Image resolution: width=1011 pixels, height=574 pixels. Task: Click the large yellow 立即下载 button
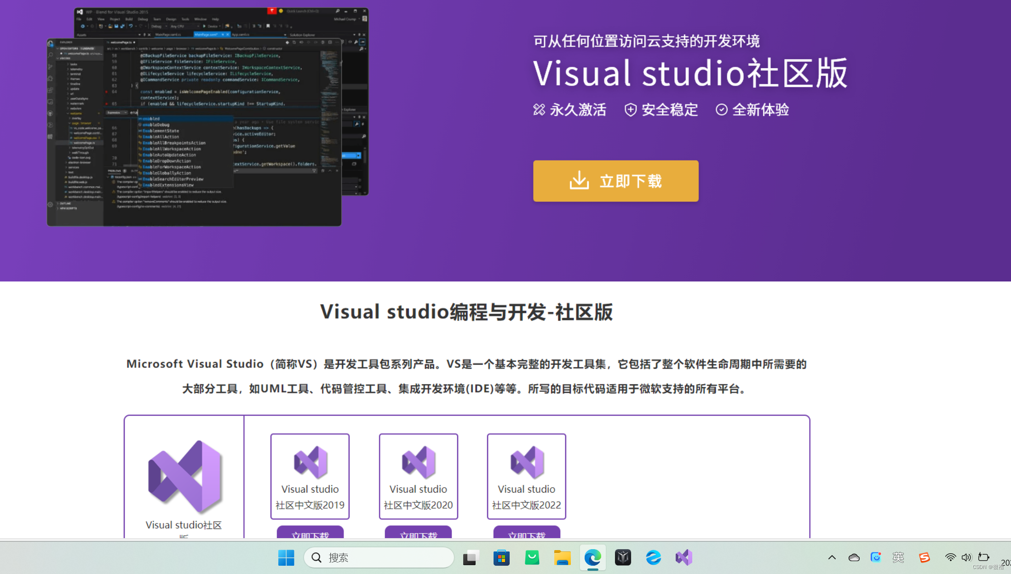click(615, 181)
